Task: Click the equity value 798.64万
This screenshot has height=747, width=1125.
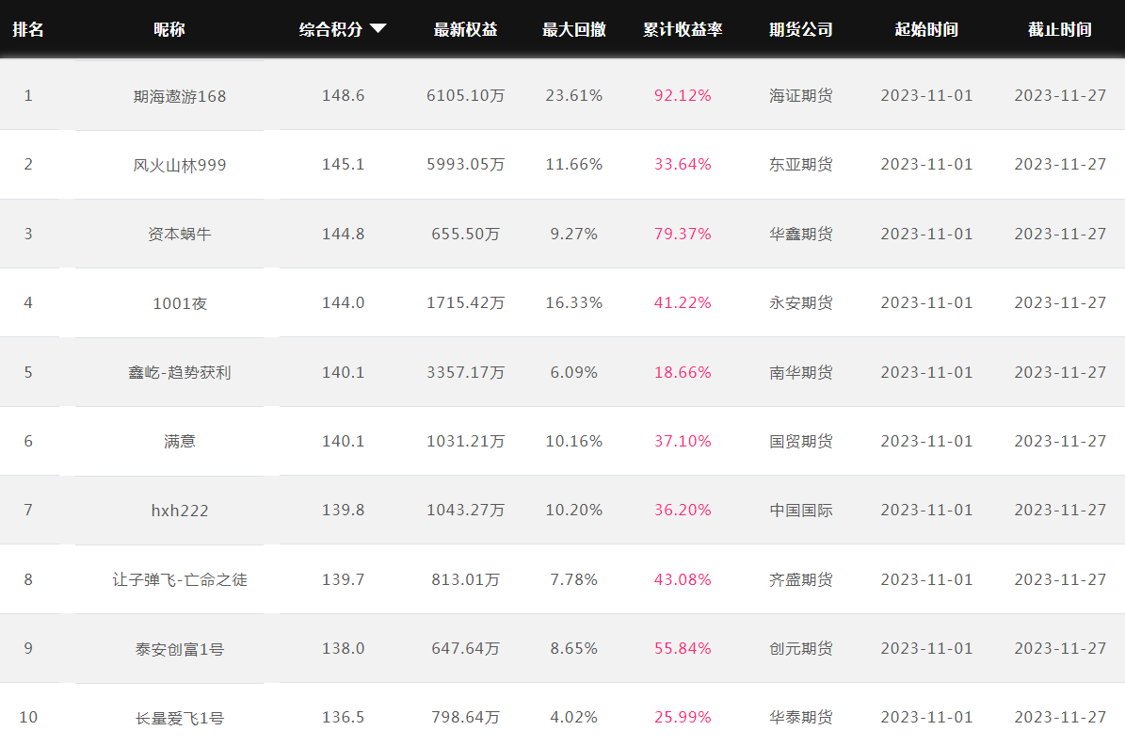Action: pyautogui.click(x=466, y=718)
